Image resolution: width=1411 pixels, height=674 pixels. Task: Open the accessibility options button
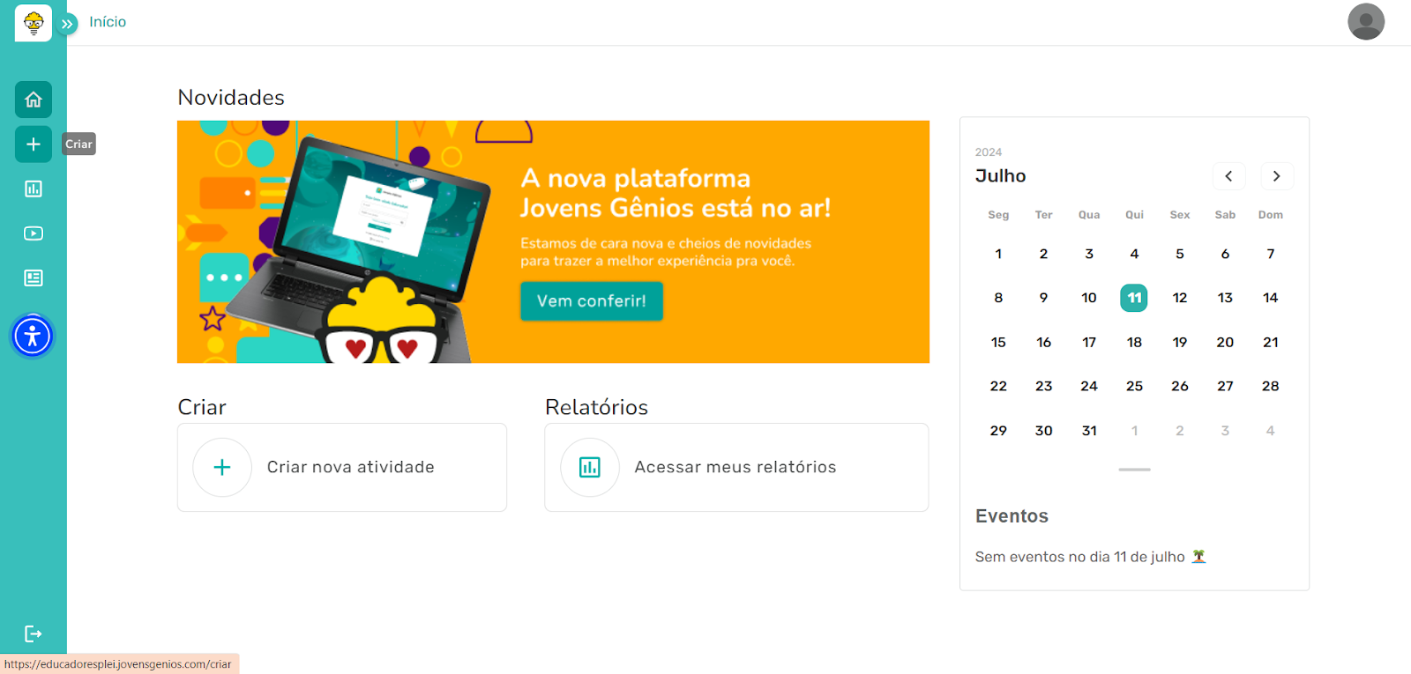coord(33,336)
